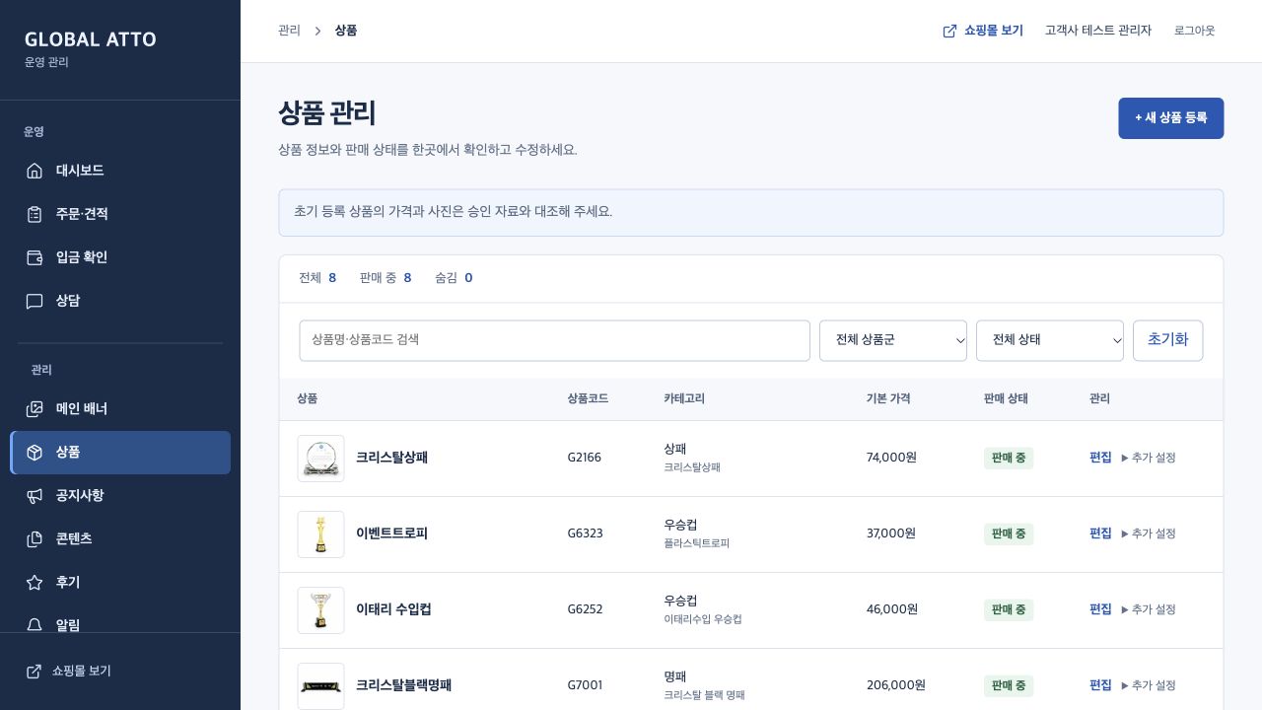Click price 74,000원
Image resolution: width=1262 pixels, height=710 pixels.
892,458
